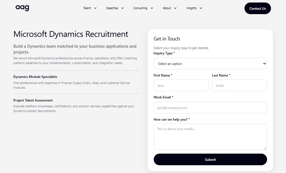
Task: Focus the Last Name field
Action: [239, 85]
